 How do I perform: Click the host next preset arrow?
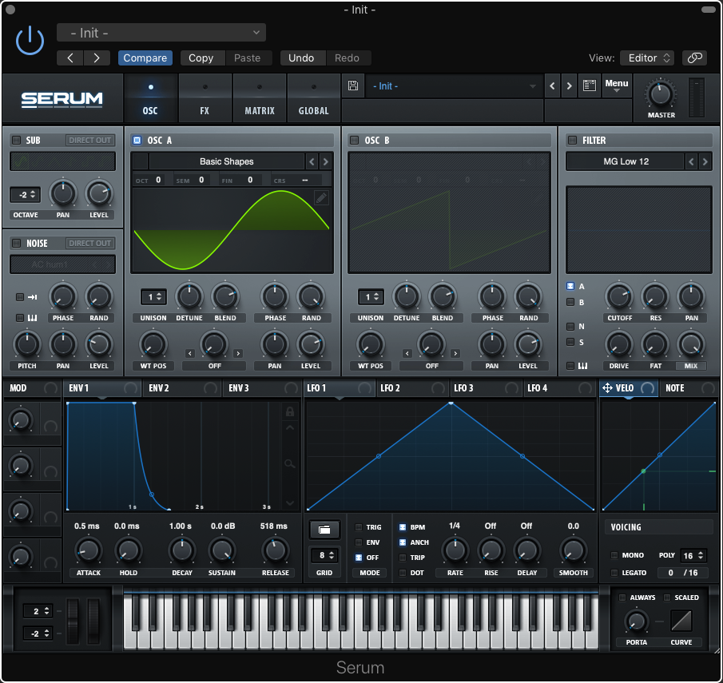tap(97, 58)
